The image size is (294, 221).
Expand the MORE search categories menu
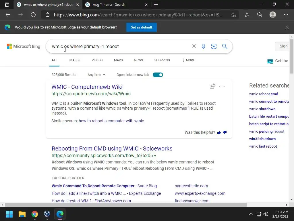[189, 60]
